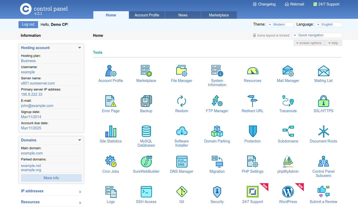Open the Language dropdown showing English

click(x=329, y=25)
